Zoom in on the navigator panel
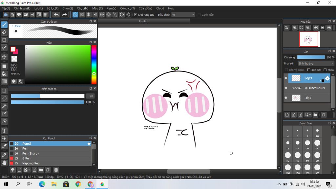The height and width of the screenshot is (189, 336). [x=295, y=28]
